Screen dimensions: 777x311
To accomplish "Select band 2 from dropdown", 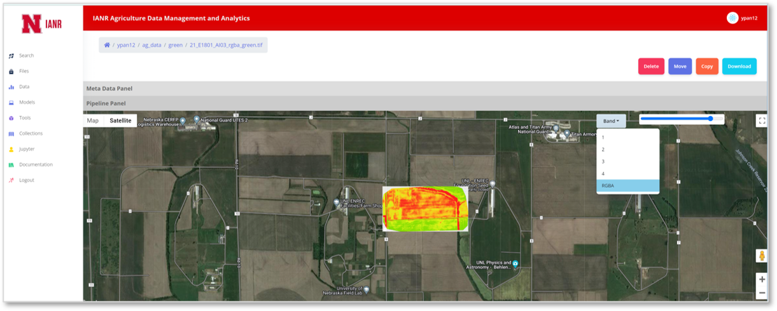I will click(x=627, y=149).
